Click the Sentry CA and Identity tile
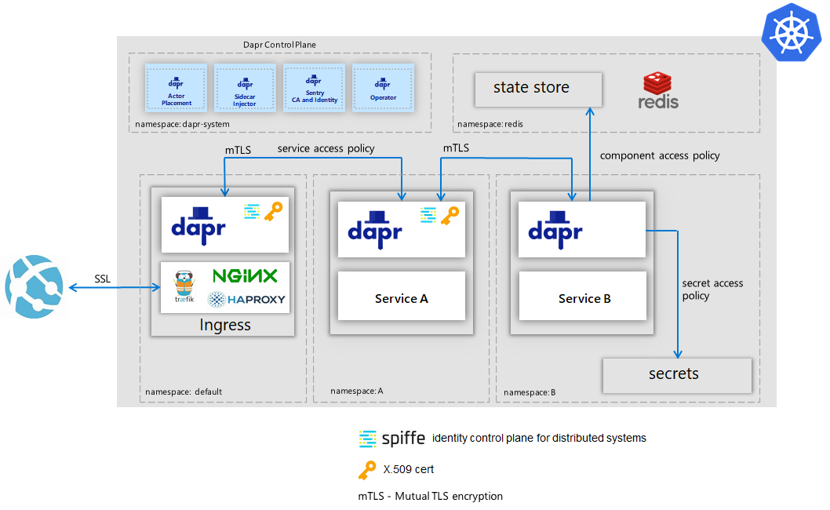Viewport: 830px width, 510px height. [x=314, y=88]
